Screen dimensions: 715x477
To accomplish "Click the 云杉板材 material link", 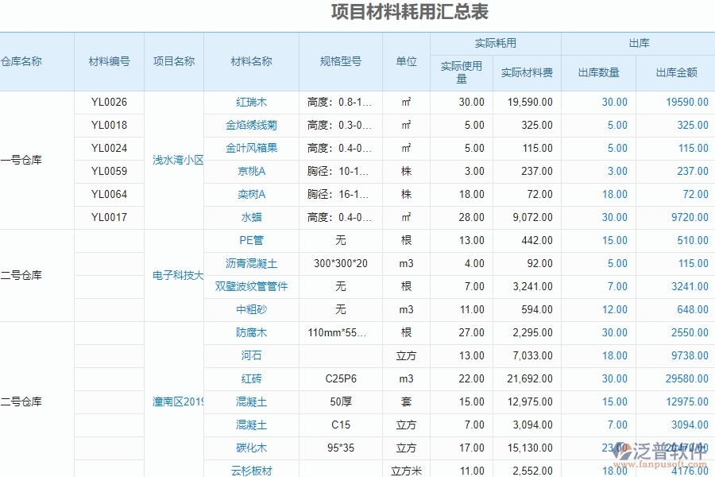I will 251,471.
